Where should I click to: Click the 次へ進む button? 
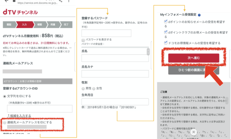point(194,58)
